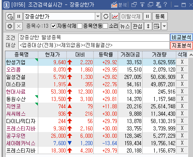Open 비교분석 comparison analysis
Screen dimensions: 193x157
[x=182, y=37]
